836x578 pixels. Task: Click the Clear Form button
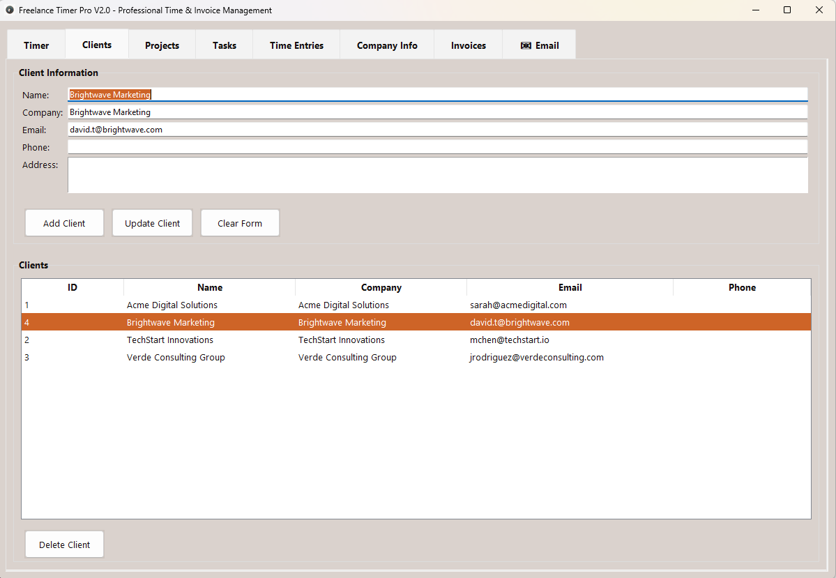240,222
